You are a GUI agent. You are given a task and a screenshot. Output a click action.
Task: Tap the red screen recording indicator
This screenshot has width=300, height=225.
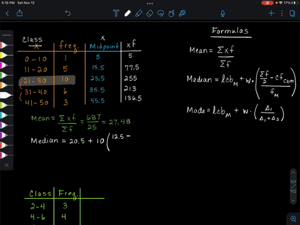point(267,3)
